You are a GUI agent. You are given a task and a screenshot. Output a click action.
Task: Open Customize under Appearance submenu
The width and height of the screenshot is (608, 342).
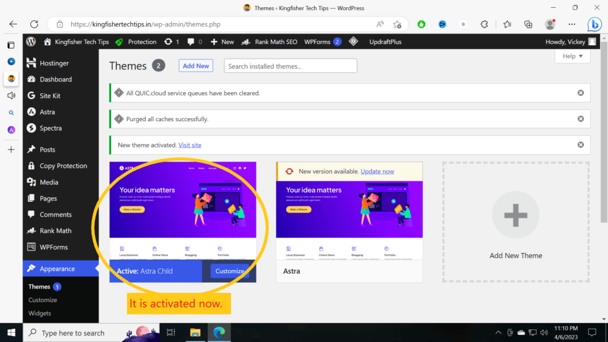point(43,300)
